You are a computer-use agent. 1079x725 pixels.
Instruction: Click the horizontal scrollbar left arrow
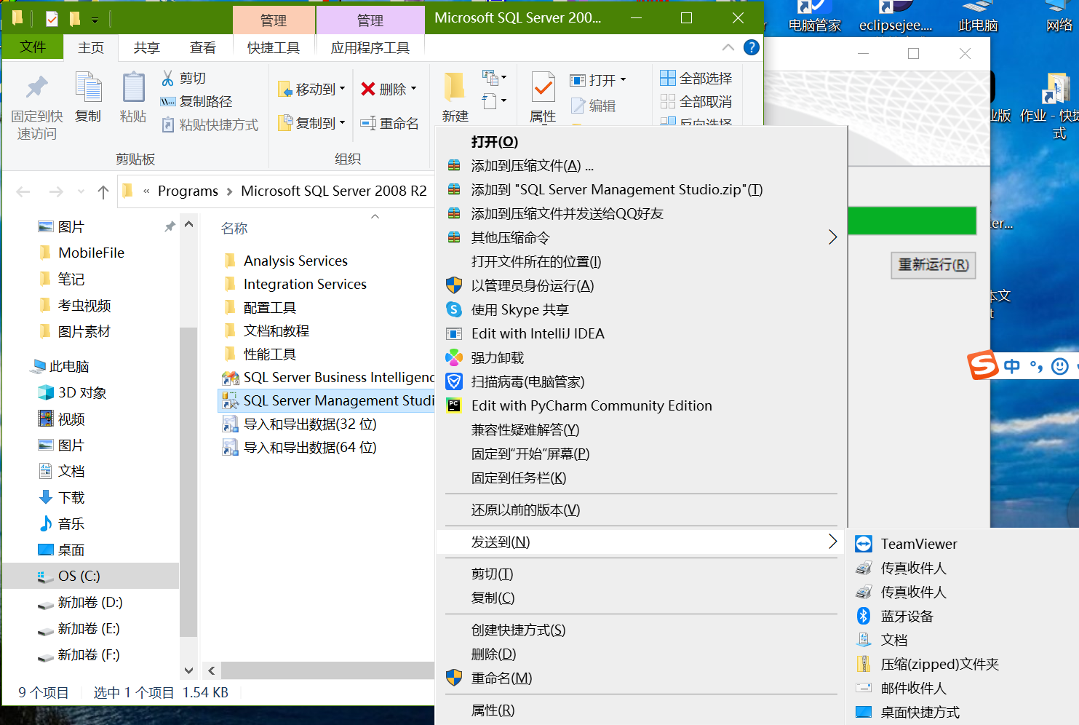(x=212, y=670)
